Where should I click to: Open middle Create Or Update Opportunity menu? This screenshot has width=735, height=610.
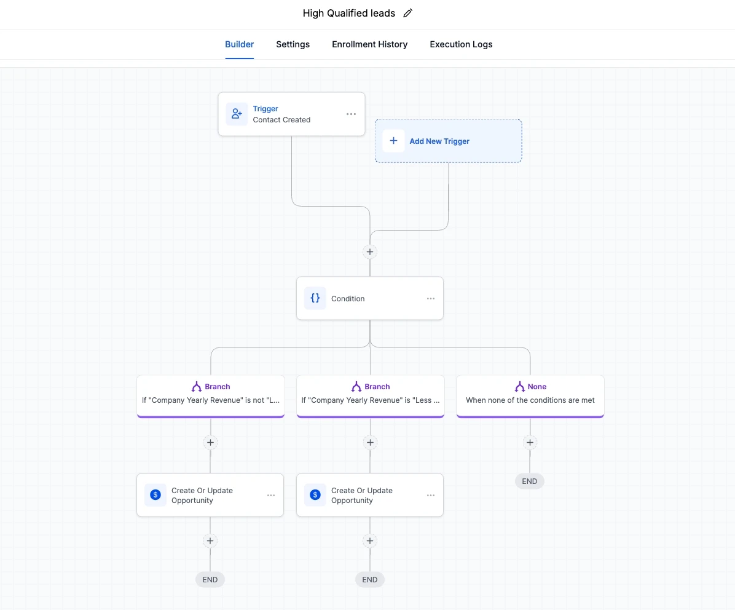tap(431, 495)
